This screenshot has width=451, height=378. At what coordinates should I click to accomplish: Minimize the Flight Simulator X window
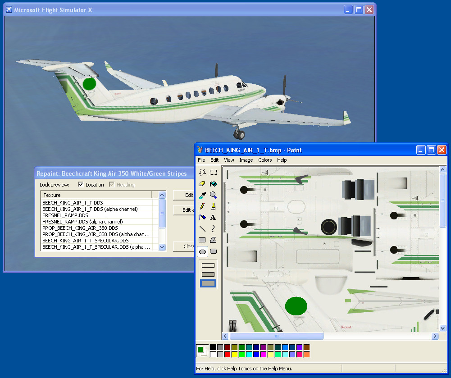point(348,10)
